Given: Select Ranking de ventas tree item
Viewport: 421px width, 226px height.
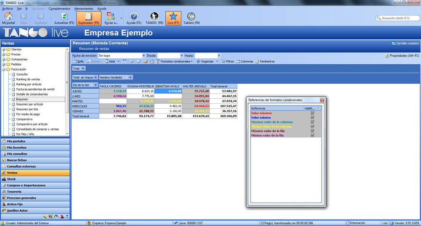Looking at the screenshot, I should [x=28, y=79].
